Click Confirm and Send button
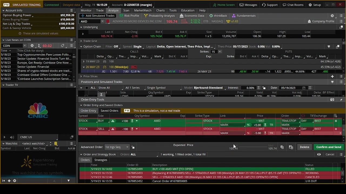 tap(329, 147)
